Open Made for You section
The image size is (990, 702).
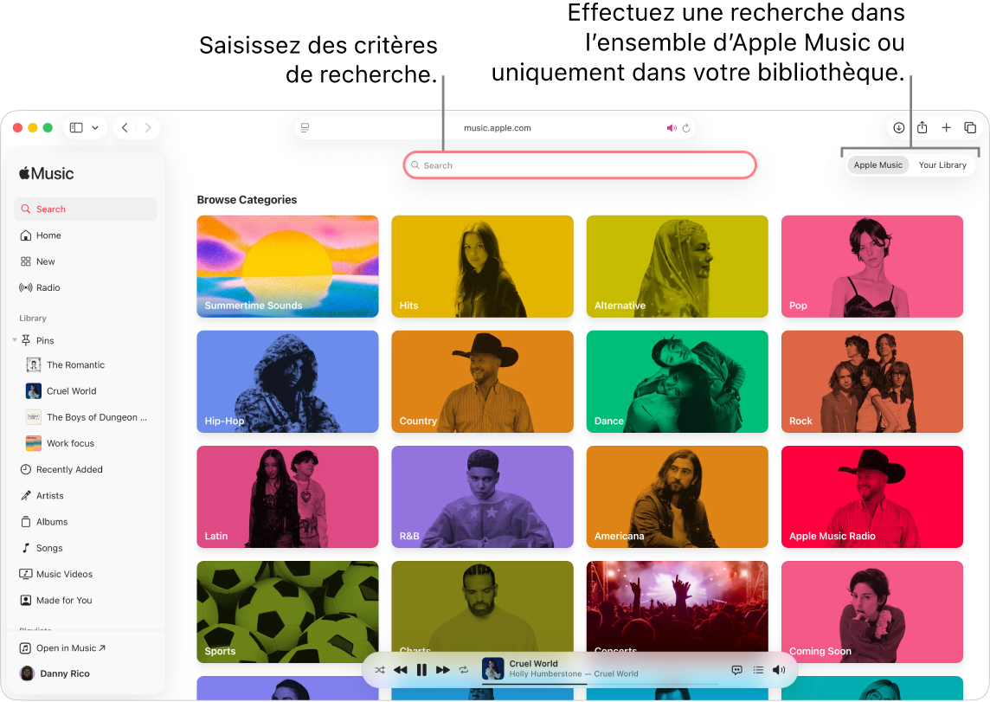(85, 601)
